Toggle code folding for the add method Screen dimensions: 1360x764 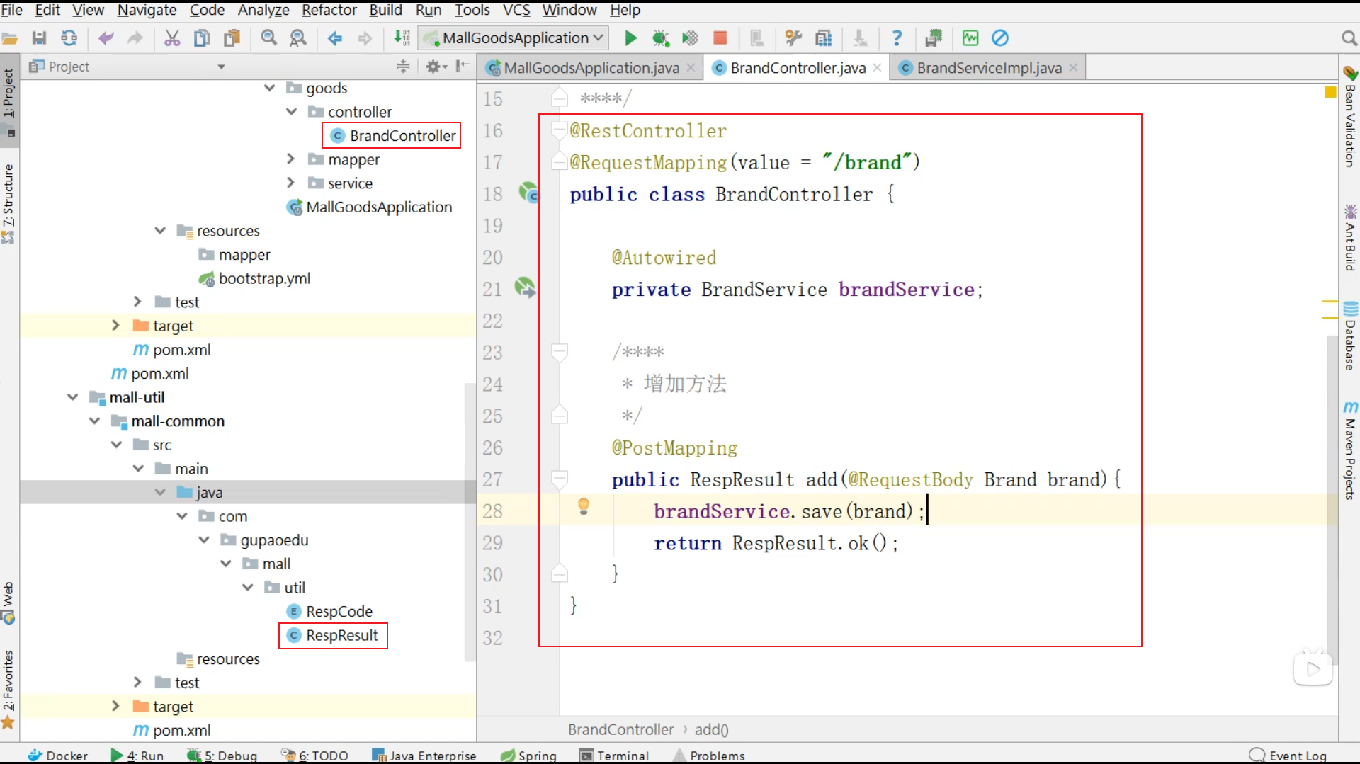(x=560, y=479)
